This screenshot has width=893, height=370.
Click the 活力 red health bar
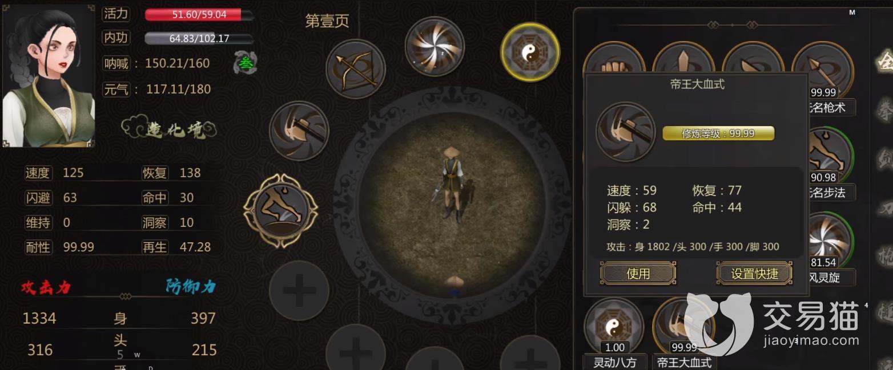[199, 14]
